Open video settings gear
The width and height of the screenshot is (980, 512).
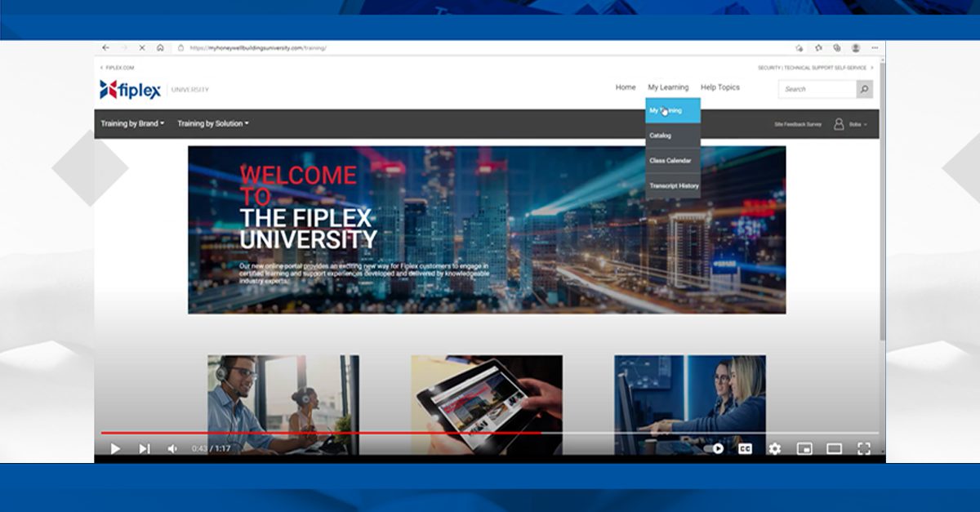pos(774,448)
